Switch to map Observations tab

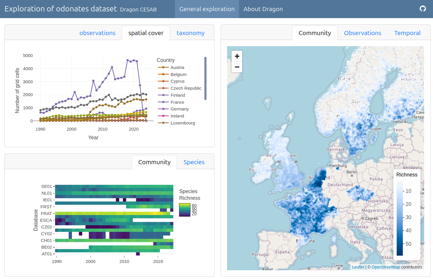[362, 33]
